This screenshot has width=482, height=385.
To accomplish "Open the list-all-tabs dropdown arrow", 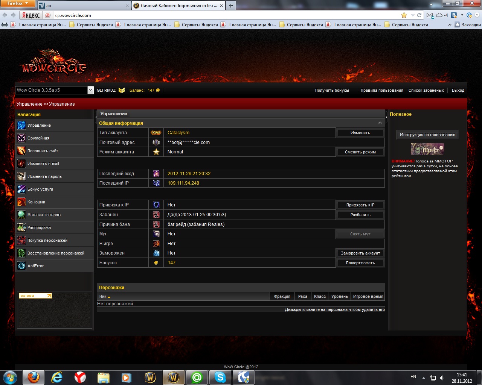I will pos(431,5).
